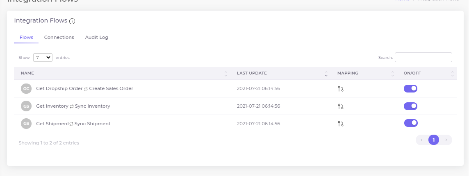This screenshot has width=469, height=176.
Task: Click the GS avatar for Get Inventory
Action: 26,106
